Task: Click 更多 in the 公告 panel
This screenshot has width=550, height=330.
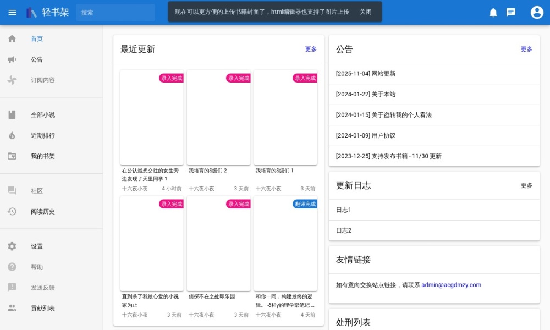Action: [x=526, y=50]
